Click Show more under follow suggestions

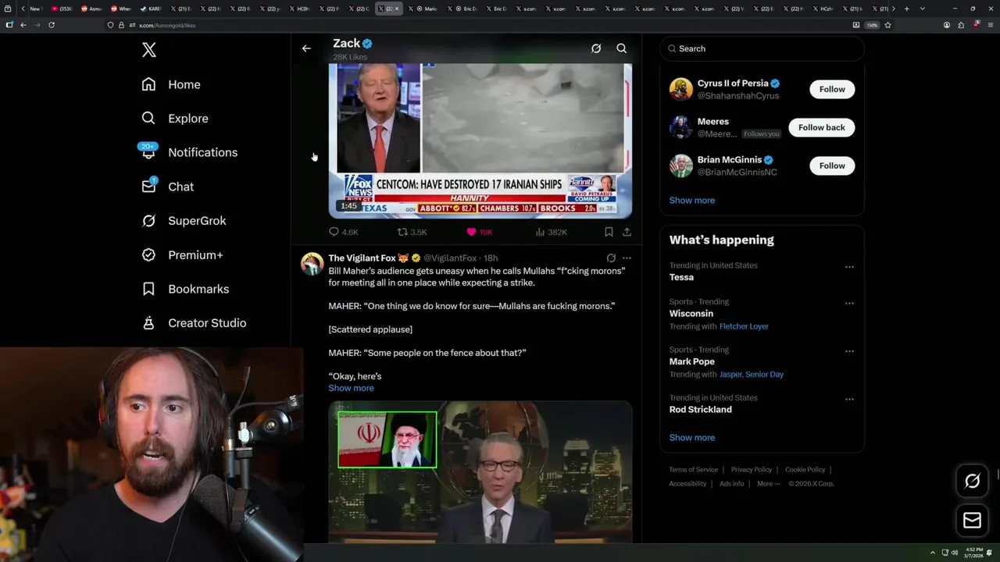pyautogui.click(x=692, y=201)
